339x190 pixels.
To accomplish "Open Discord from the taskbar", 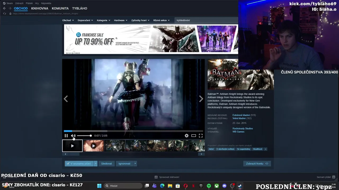I will [x=225, y=186].
